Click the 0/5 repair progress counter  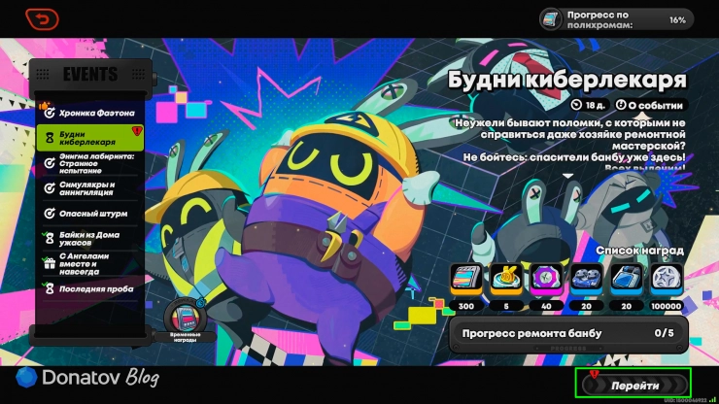click(664, 333)
